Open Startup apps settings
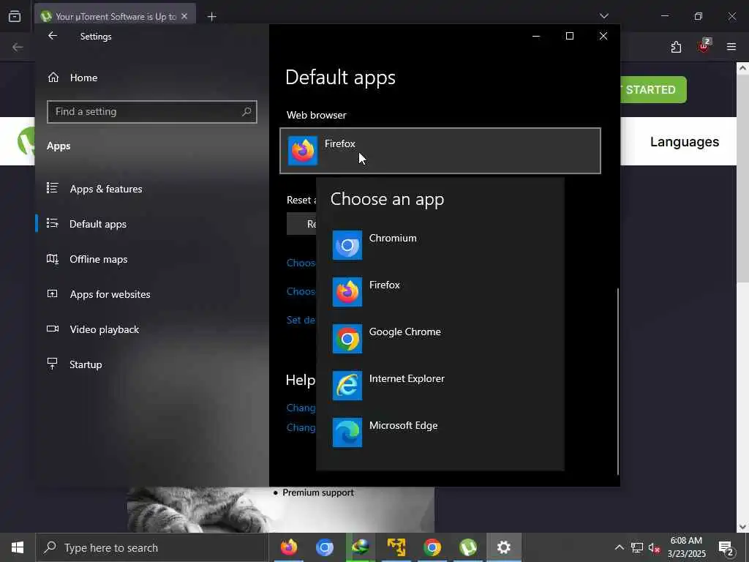 [152, 364]
